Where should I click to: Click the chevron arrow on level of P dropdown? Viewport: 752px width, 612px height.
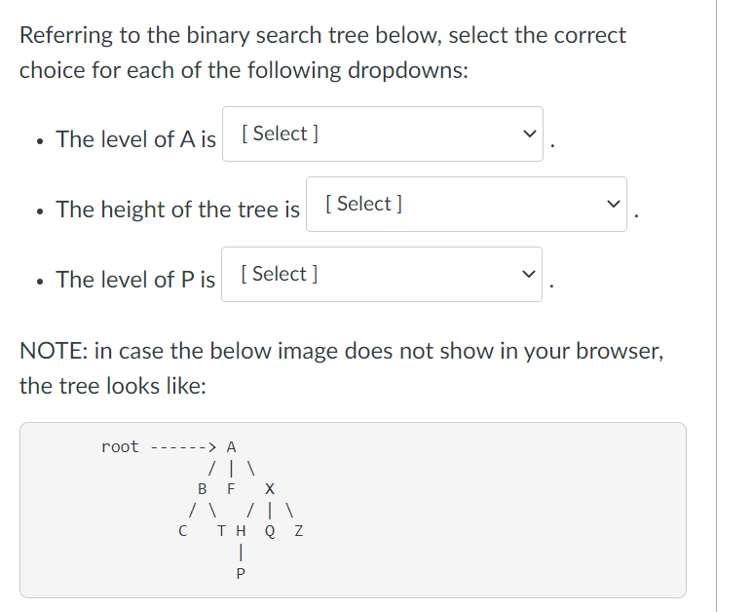point(527,275)
